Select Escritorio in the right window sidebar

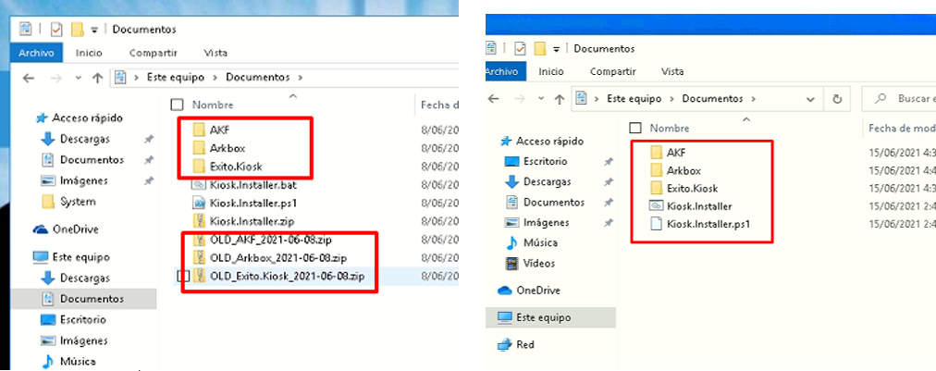click(545, 161)
